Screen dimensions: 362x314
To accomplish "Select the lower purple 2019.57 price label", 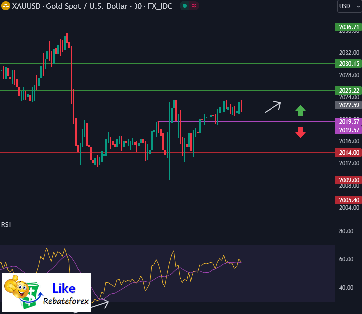I will pos(348,130).
